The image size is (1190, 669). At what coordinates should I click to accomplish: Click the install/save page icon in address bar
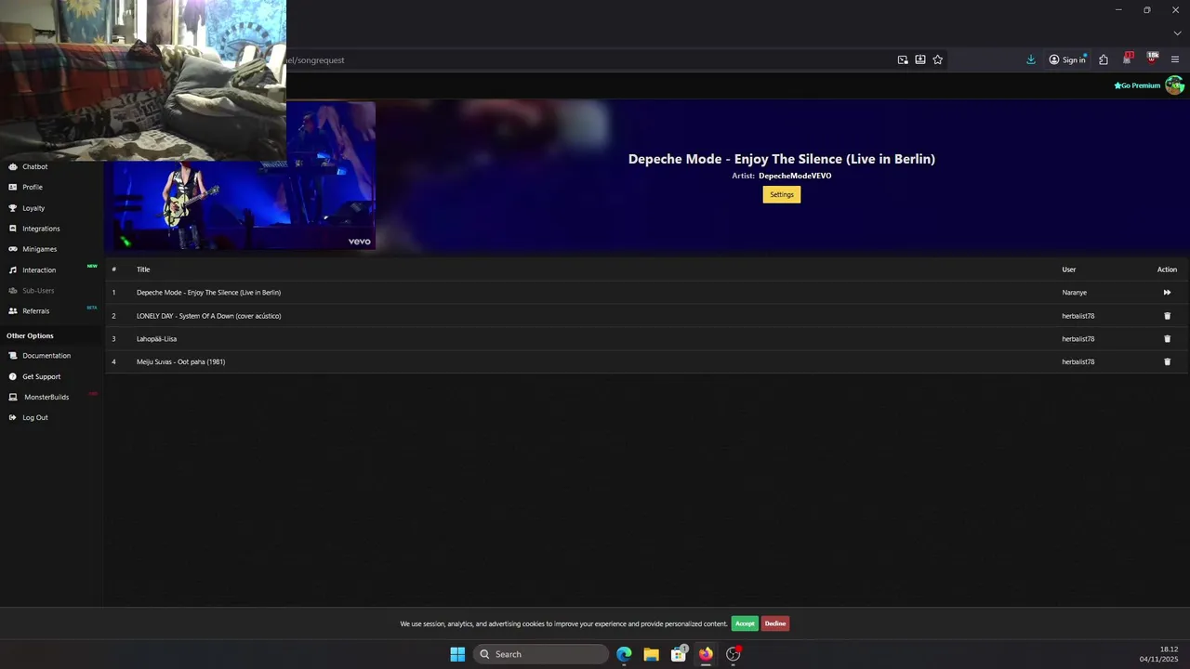(920, 59)
